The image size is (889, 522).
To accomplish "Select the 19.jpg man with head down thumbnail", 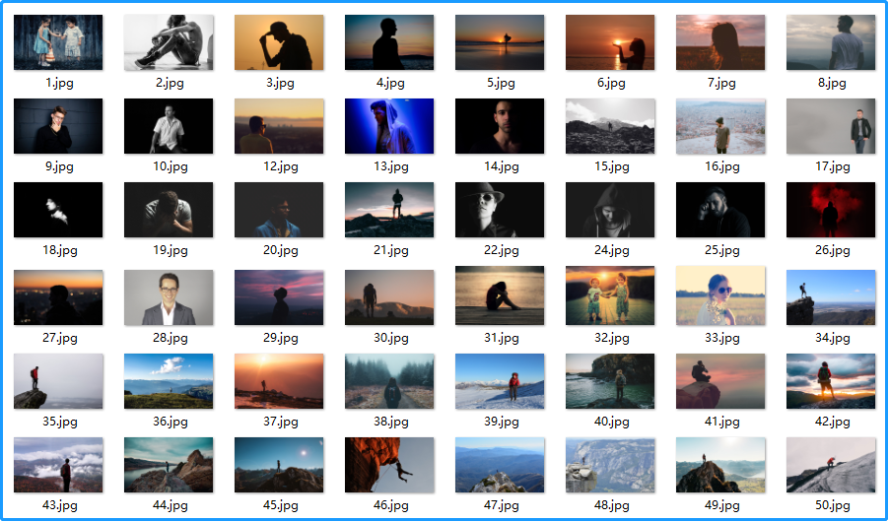I will (x=169, y=210).
